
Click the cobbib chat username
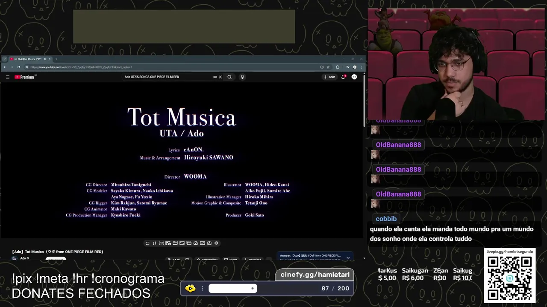coord(386,219)
